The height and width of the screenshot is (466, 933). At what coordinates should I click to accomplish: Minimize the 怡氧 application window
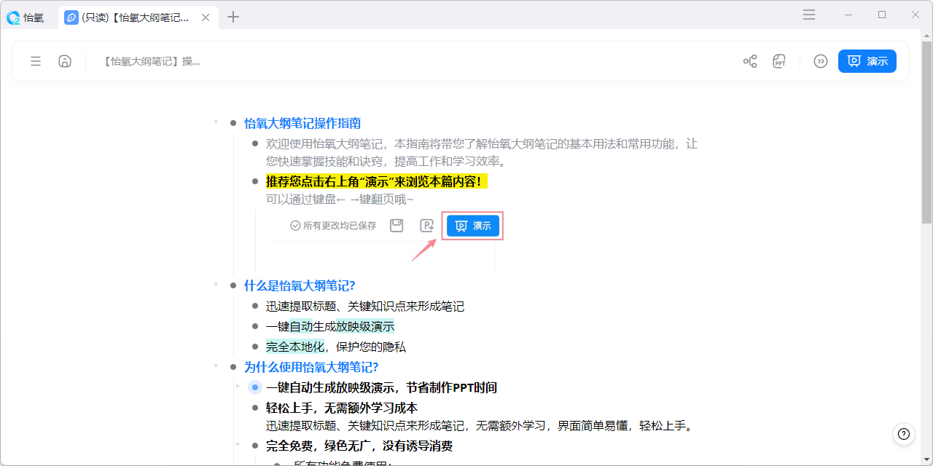(849, 15)
